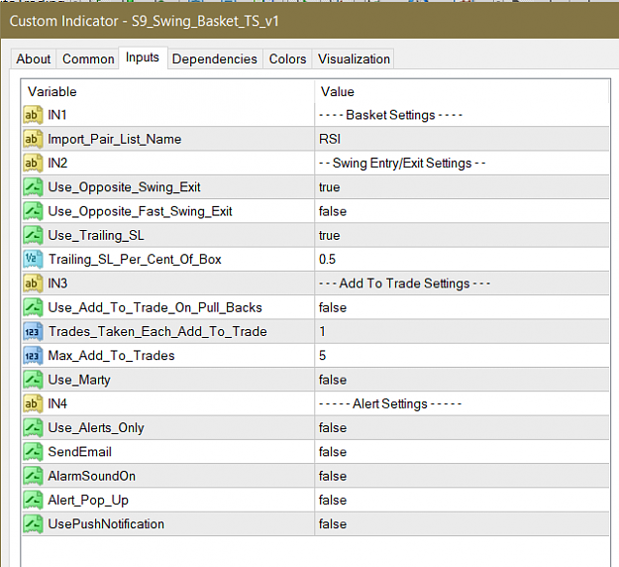Click the integer icon next to Max_Add_To_Trades
The width and height of the screenshot is (619, 567).
[x=33, y=356]
